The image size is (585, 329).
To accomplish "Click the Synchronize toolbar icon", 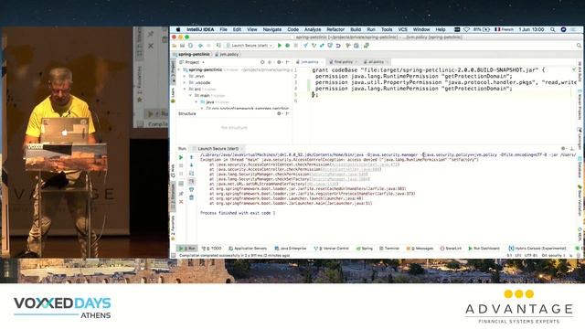I will point(190,46).
